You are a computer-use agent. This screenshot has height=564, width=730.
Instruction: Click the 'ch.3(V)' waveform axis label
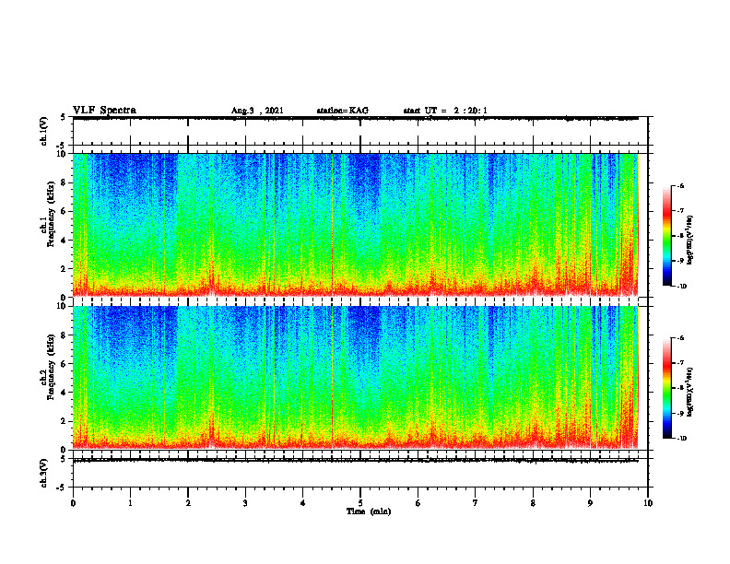(x=44, y=473)
